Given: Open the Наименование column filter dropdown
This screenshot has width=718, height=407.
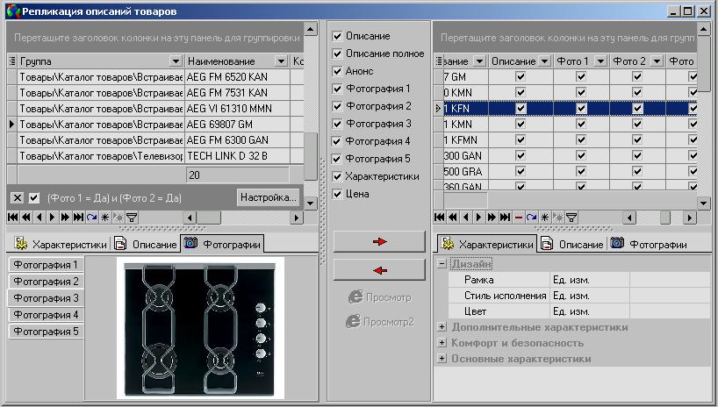Looking at the screenshot, I should click(281, 61).
